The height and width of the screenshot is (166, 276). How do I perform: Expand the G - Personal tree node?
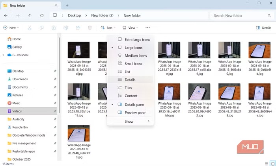pos(3,55)
